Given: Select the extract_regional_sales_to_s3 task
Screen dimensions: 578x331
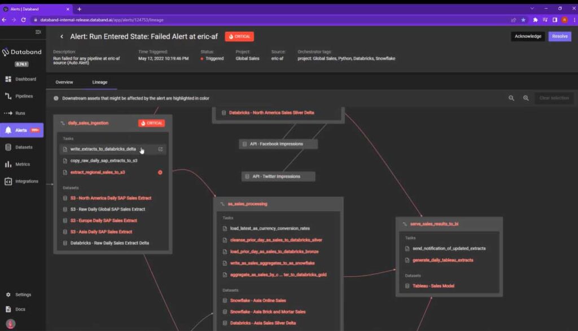Looking at the screenshot, I should click(x=98, y=173).
